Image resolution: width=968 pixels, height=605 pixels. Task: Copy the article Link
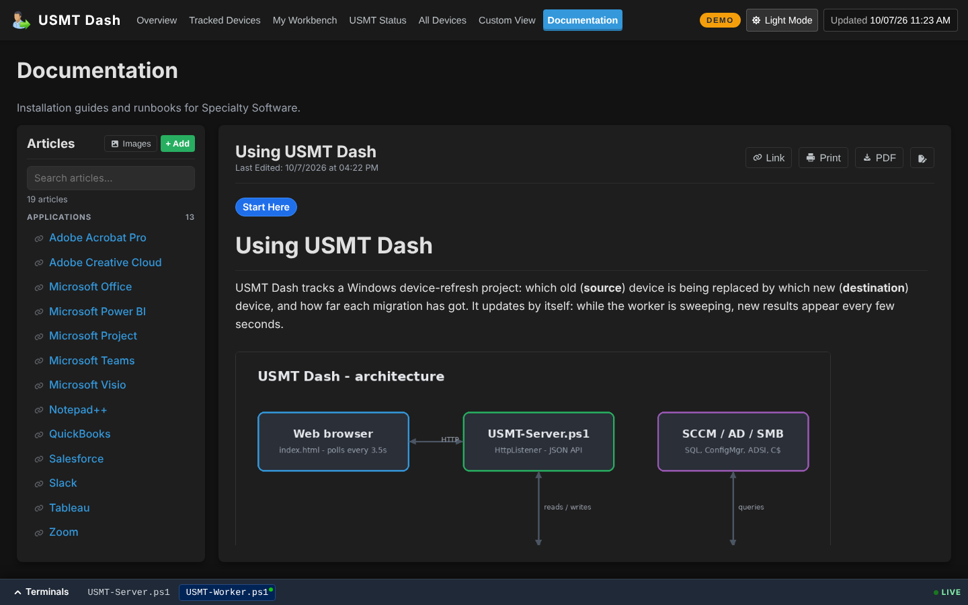(768, 158)
